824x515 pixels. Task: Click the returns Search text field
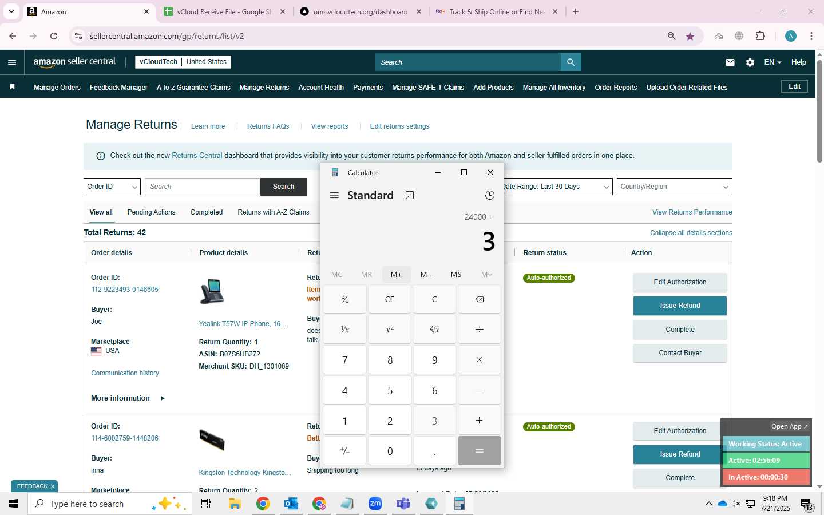203,187
